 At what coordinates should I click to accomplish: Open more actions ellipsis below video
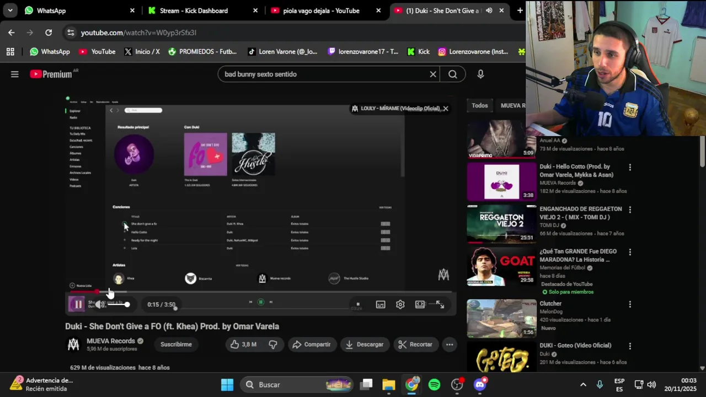pyautogui.click(x=450, y=344)
